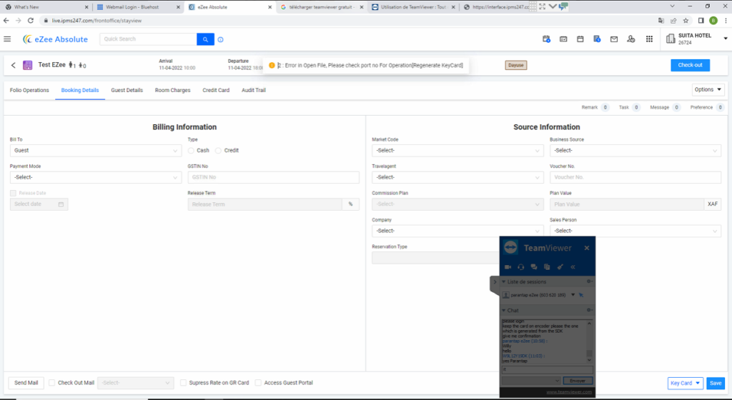Viewport: 732px width, 400px height.
Task: Enable the Check Out Mail checkbox
Action: pos(51,383)
